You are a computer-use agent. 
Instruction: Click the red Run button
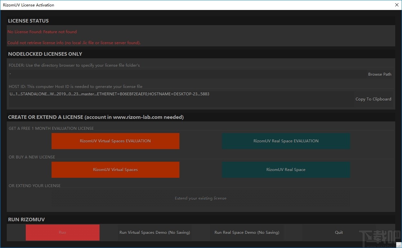(62, 233)
